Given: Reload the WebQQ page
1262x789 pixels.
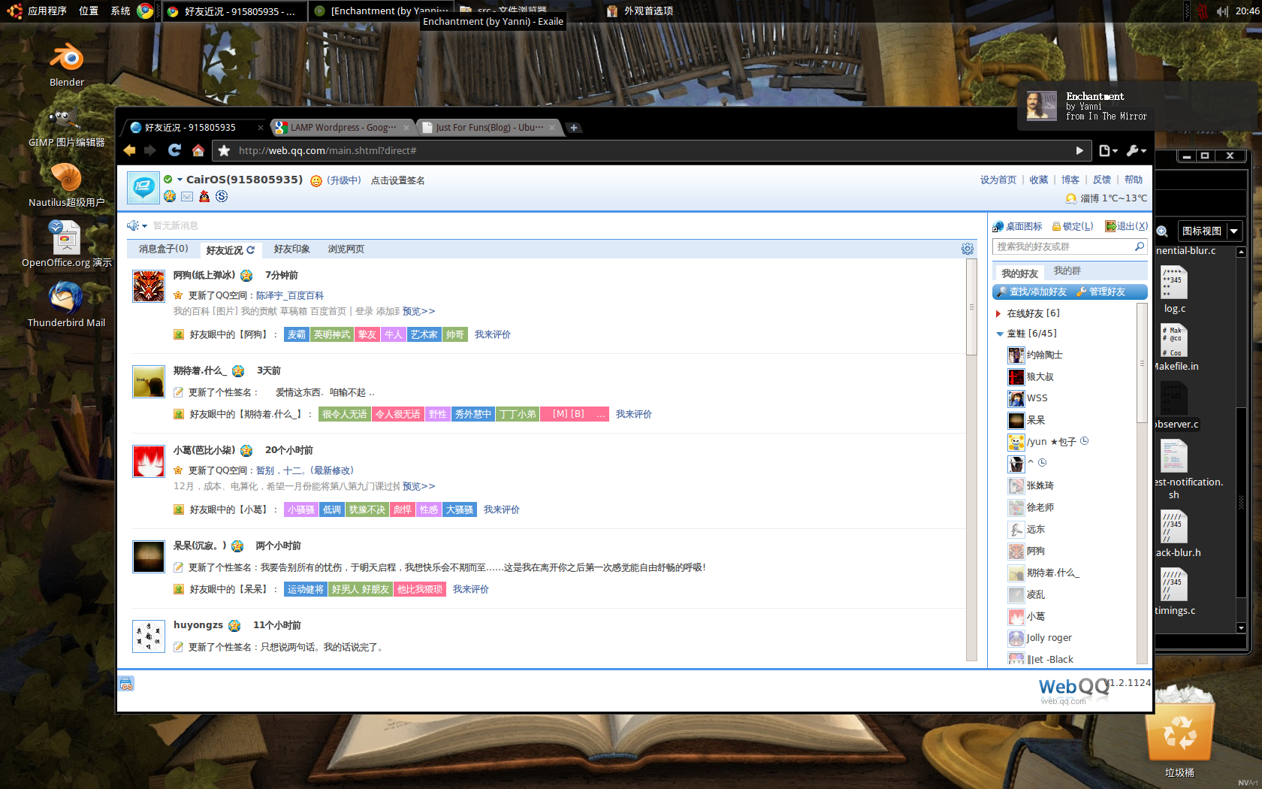Looking at the screenshot, I should (x=174, y=150).
